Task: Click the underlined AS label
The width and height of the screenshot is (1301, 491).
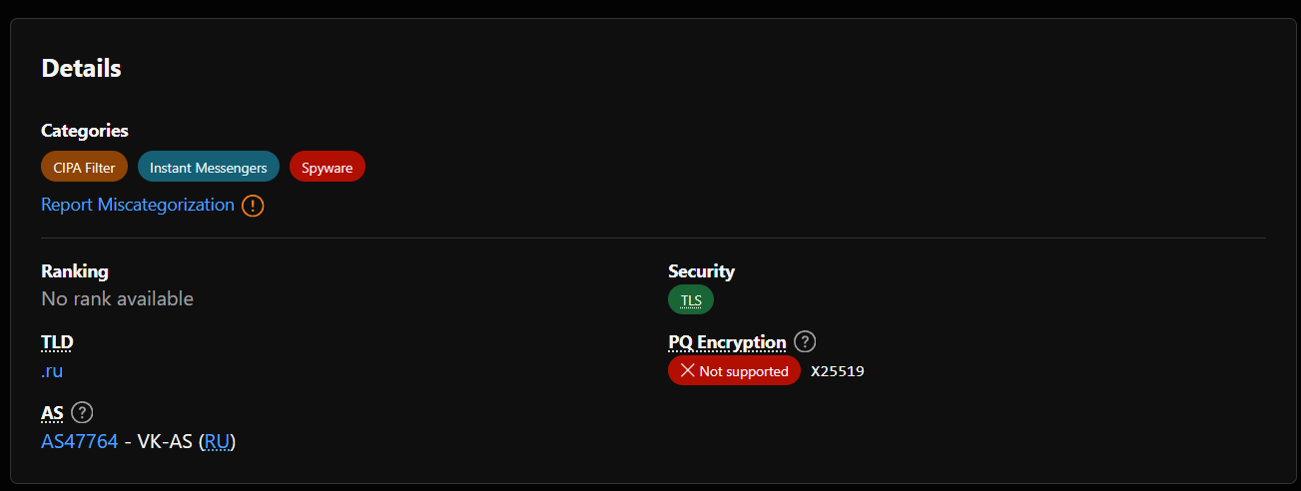Action: (x=52, y=412)
